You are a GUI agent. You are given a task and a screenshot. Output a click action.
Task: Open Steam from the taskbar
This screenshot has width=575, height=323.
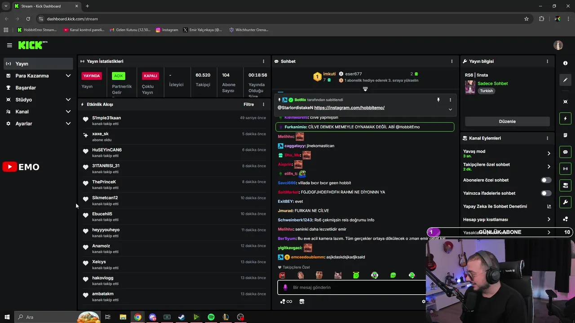(x=181, y=317)
